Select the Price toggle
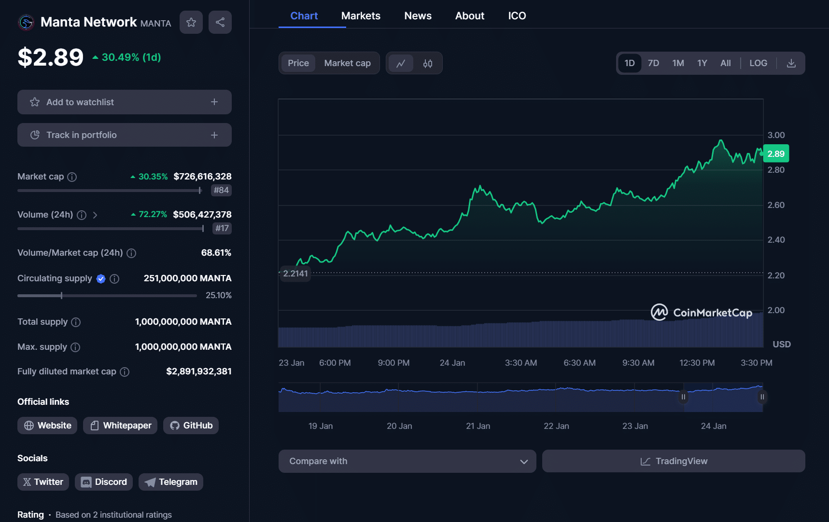 coord(298,63)
